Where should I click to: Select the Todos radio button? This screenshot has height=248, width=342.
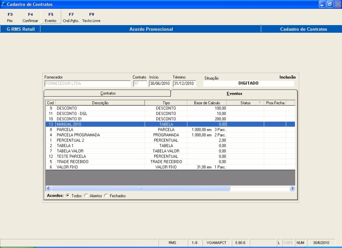[x=68, y=196]
